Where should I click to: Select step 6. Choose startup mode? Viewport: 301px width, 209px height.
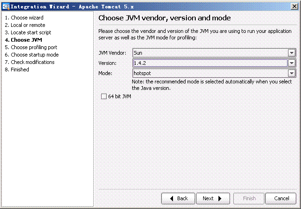[x=32, y=55]
